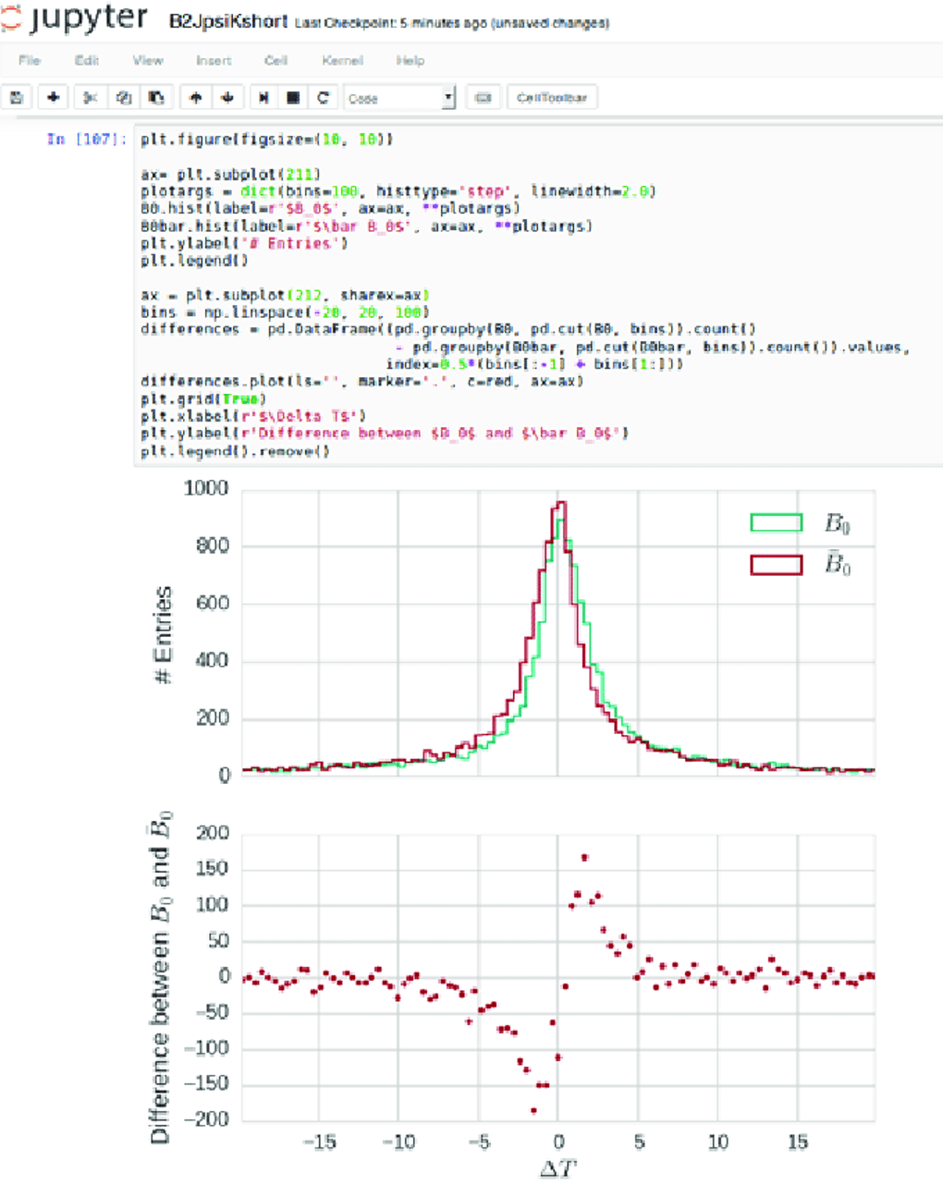Restart the kernel with refresh icon

click(322, 97)
